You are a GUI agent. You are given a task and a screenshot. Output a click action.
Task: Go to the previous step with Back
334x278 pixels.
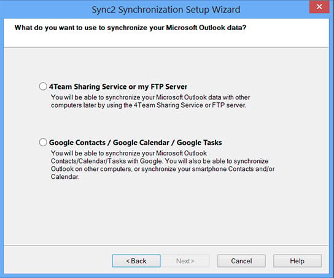pos(136,261)
